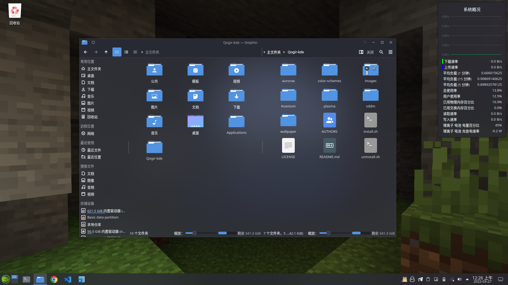
Task: Select the Applications folder
Action: click(237, 122)
